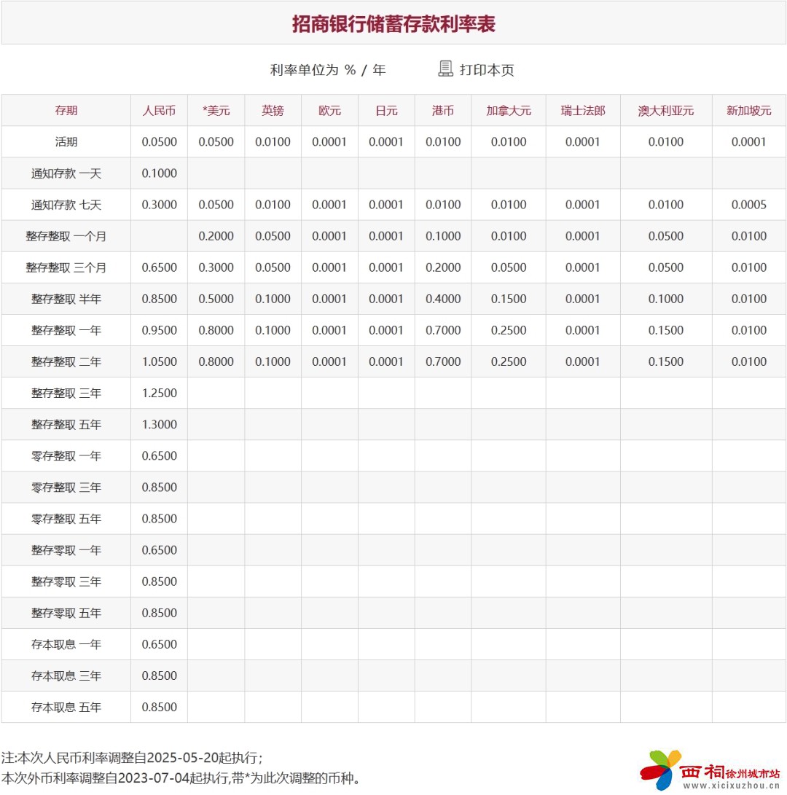
Task: Click the 存本取息 五年 row label
Action: click(66, 708)
